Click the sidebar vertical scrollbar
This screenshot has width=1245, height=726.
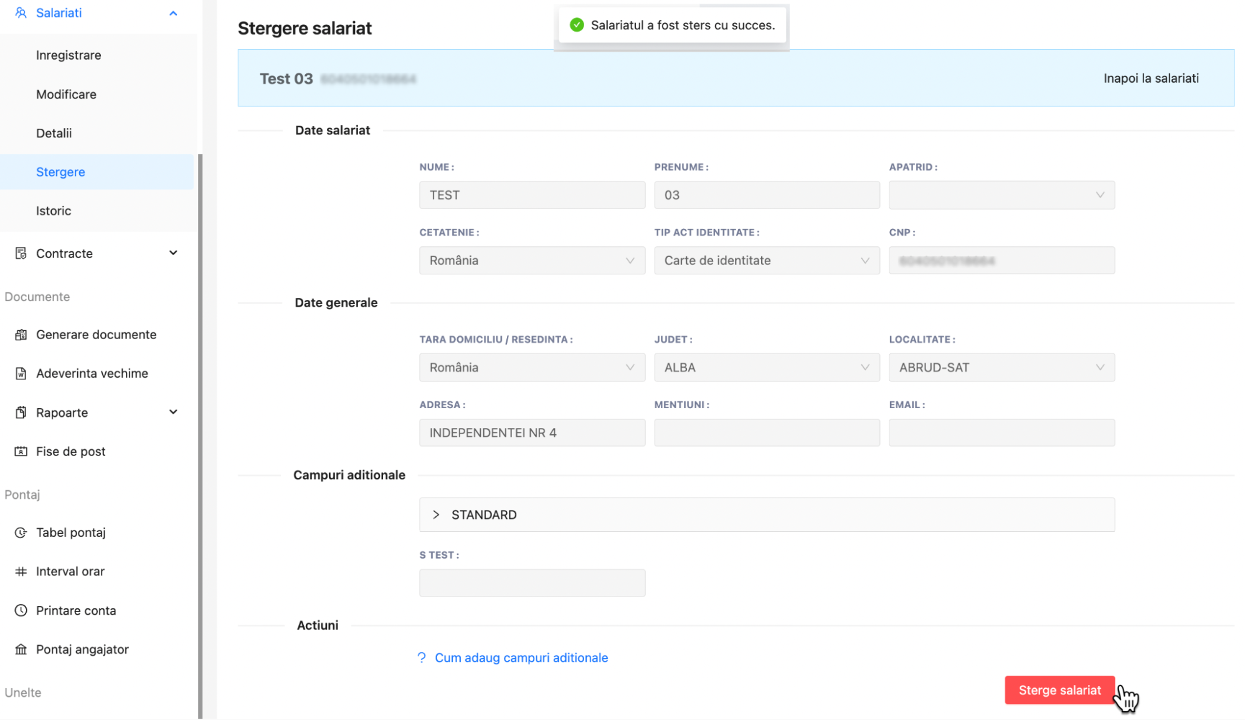[200, 435]
